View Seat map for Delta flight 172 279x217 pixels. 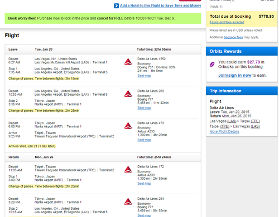pyautogui.click(x=144, y=184)
